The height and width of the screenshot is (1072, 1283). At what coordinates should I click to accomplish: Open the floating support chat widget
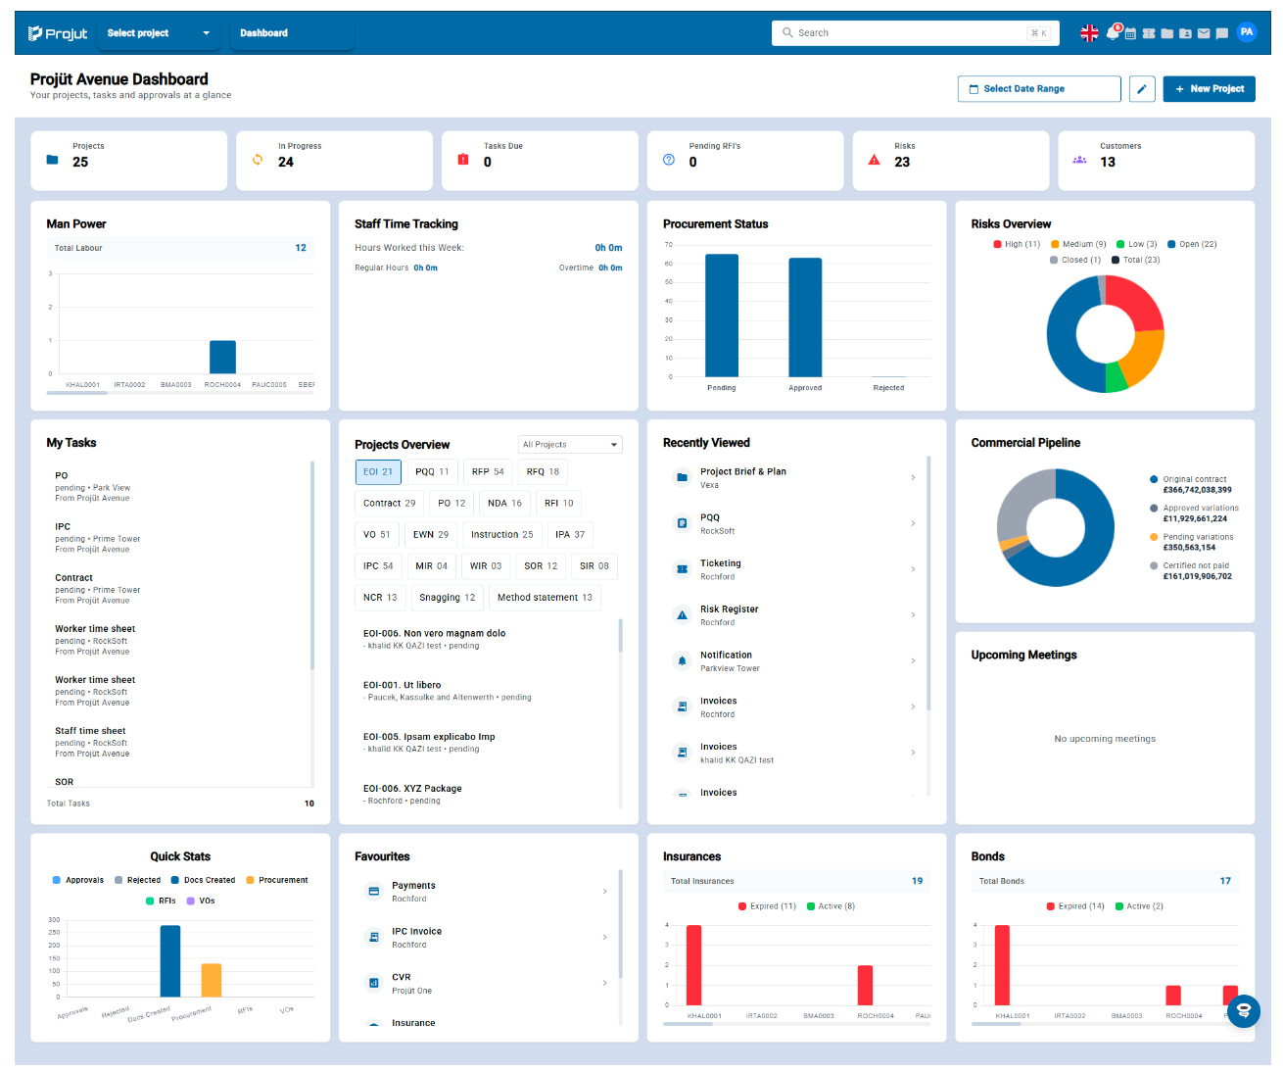[x=1244, y=1011]
